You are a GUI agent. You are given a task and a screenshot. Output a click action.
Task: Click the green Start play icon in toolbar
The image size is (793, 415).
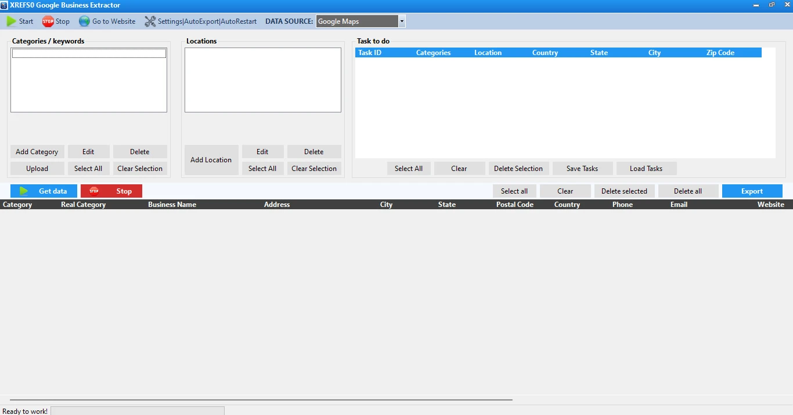tap(12, 21)
